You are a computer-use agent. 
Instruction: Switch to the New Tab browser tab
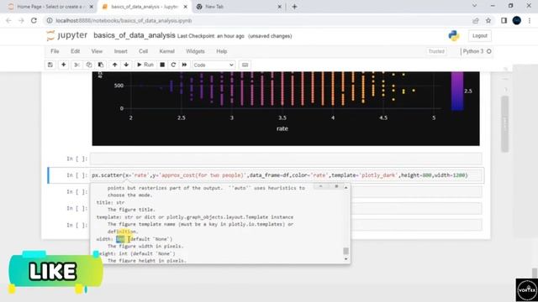tap(237, 7)
